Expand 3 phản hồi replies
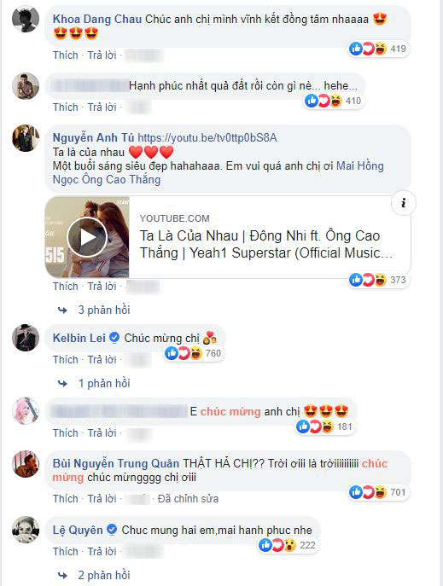This screenshot has width=443, height=586. point(104,310)
